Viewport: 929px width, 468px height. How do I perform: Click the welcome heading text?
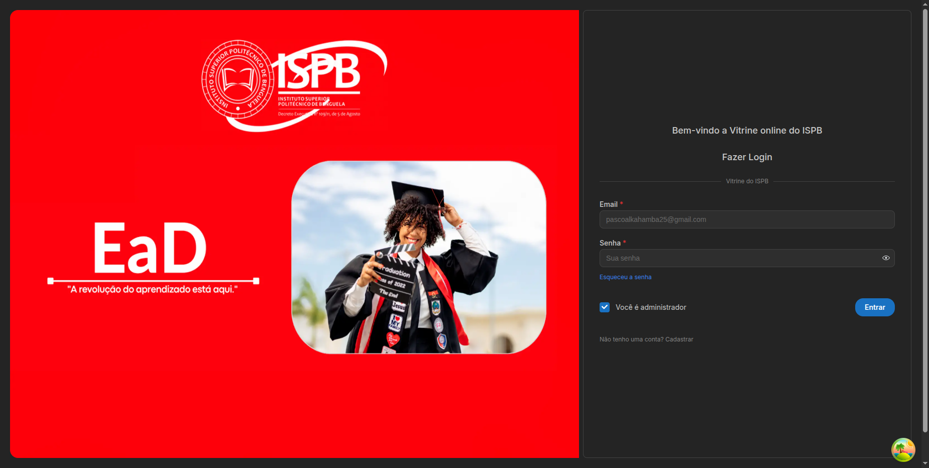point(747,130)
